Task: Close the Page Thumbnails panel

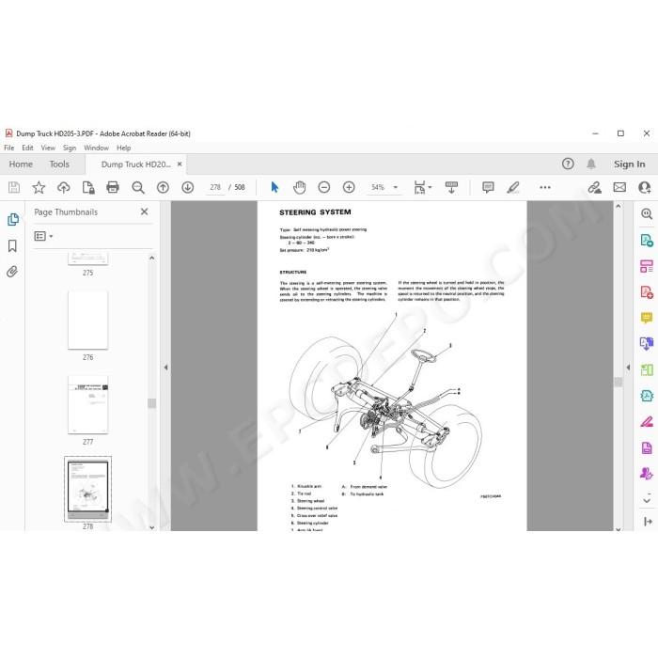Action: tap(145, 211)
